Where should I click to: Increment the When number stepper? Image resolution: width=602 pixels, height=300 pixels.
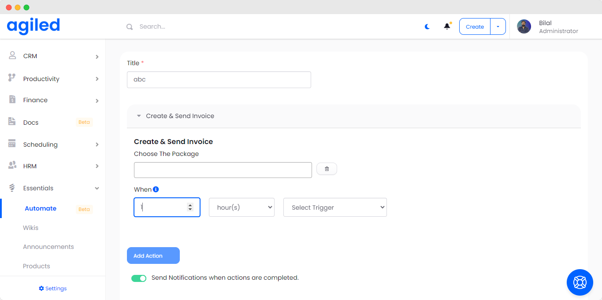pos(190,205)
